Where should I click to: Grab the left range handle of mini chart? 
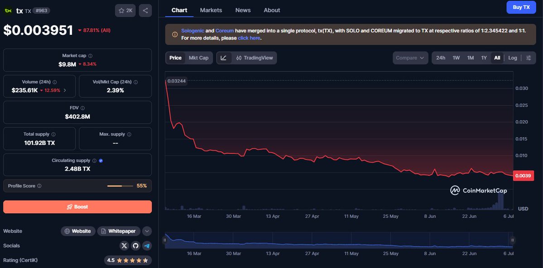pos(165,240)
